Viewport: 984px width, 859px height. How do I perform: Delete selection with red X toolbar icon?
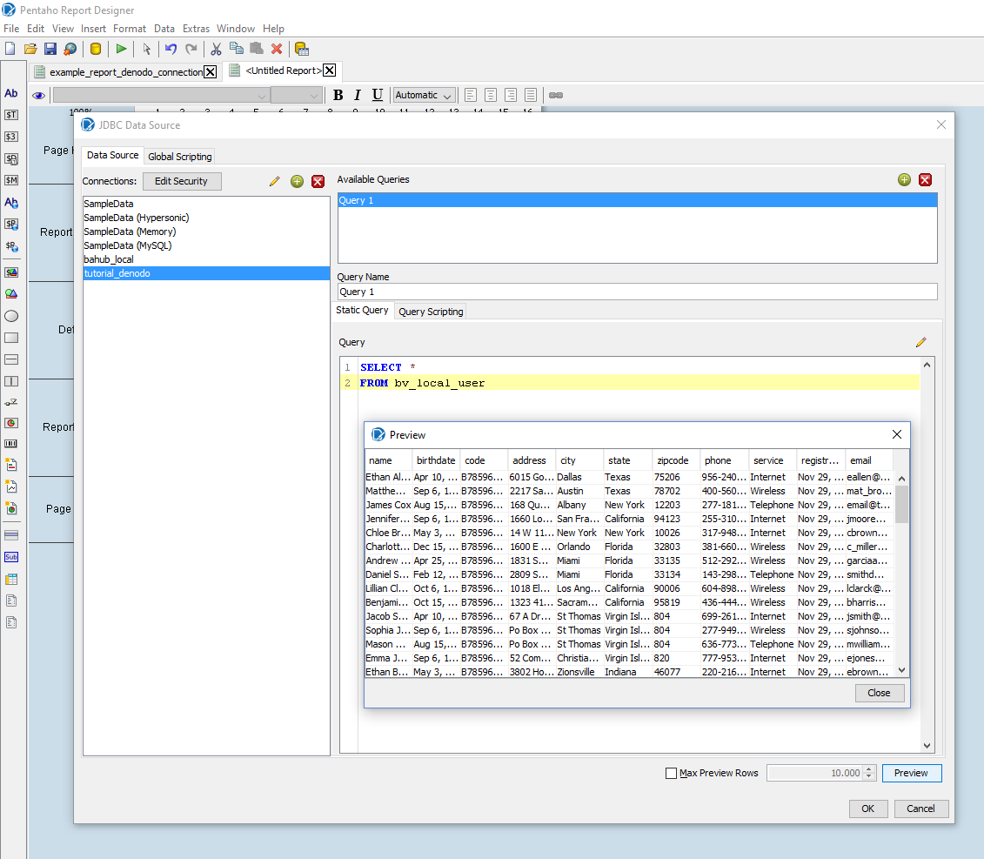[x=276, y=49]
